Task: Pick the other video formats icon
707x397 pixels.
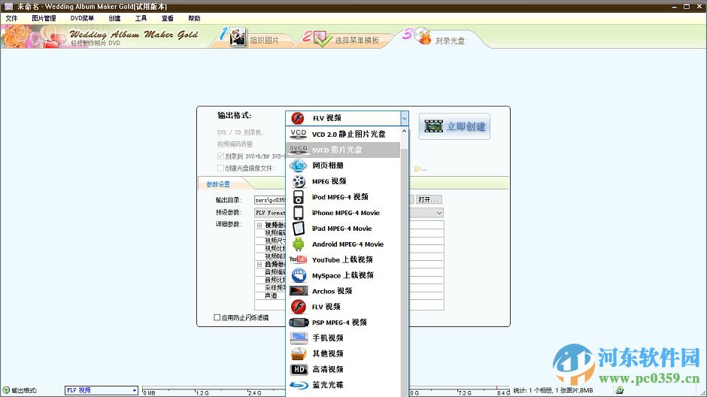Action: coord(298,353)
